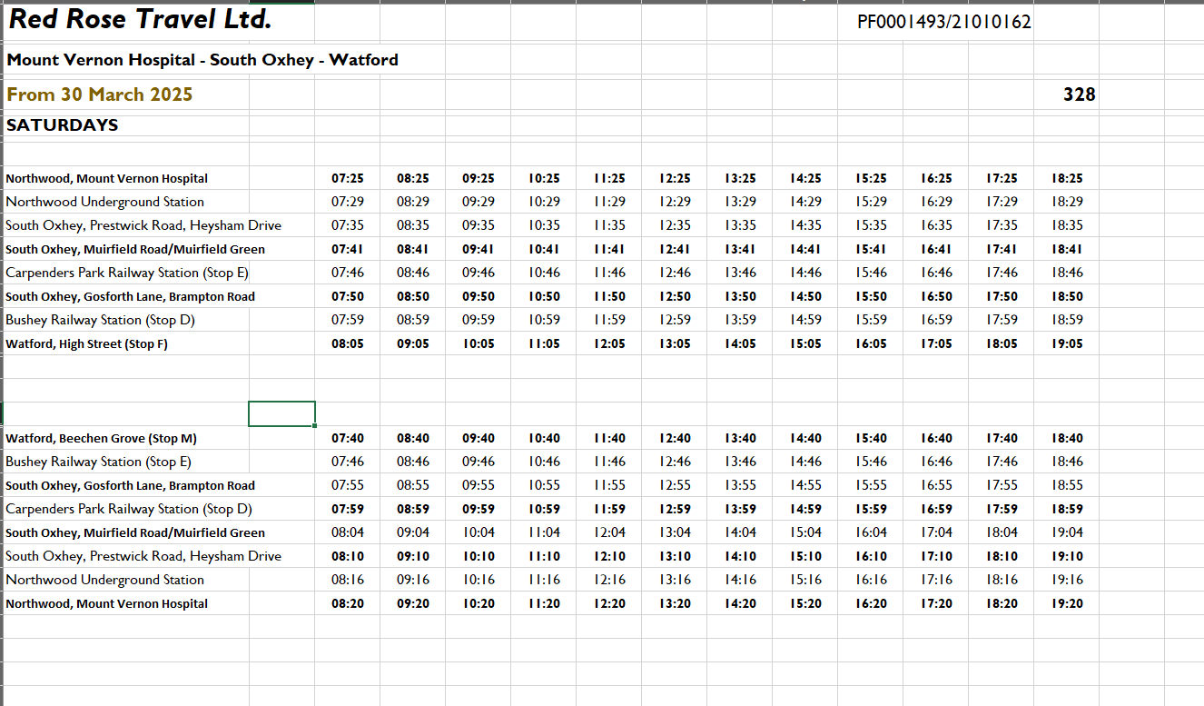Click 19:10 in the Prestwick Road row
The width and height of the screenshot is (1204, 706).
(1067, 556)
